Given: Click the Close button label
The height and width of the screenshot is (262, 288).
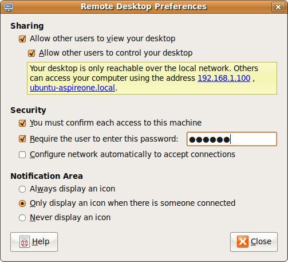Looking at the screenshot, I should [x=261, y=241].
